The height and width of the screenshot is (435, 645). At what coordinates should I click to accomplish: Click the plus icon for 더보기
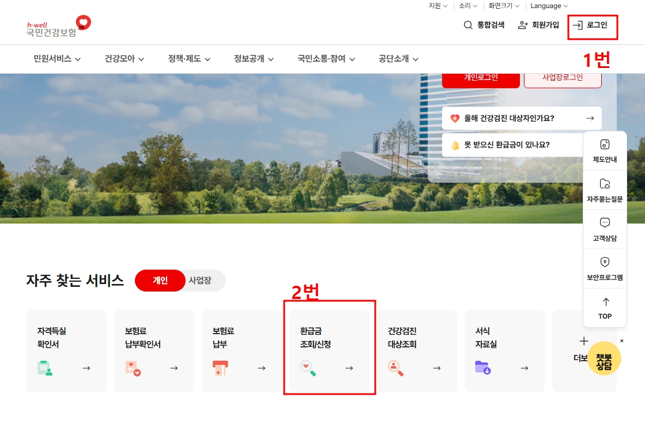coord(584,341)
